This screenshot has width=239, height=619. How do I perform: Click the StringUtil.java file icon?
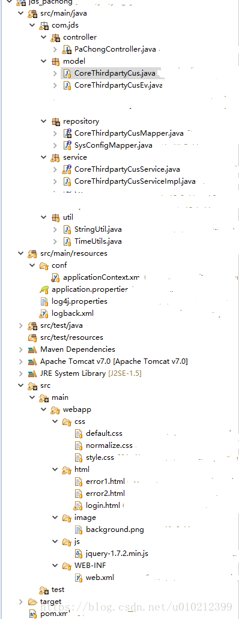[x=67, y=229]
